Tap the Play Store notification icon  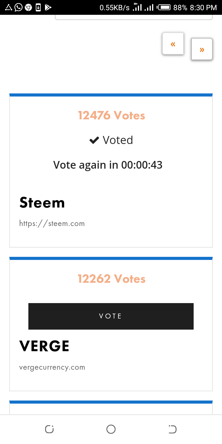[x=48, y=7]
